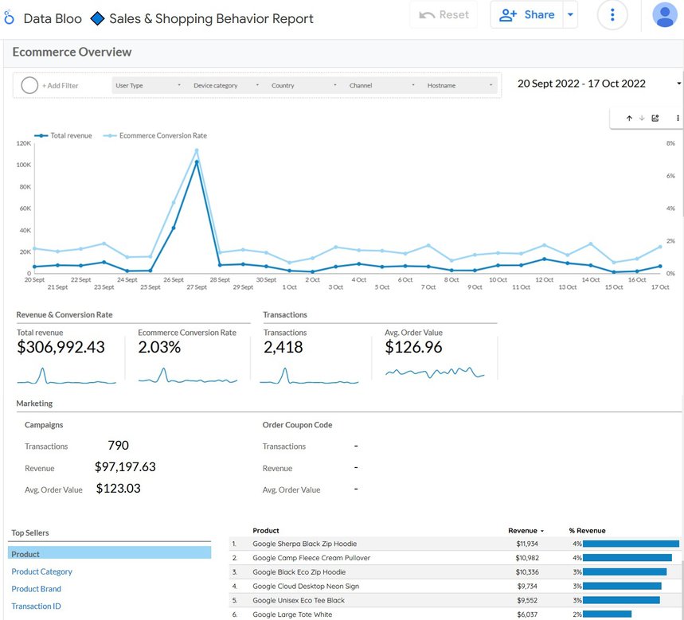Click the chart explore/export icon
This screenshot has width=684, height=620.
pyautogui.click(x=655, y=119)
